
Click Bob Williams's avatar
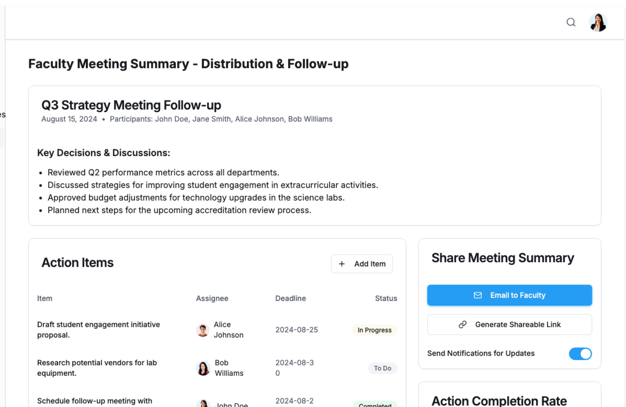click(203, 368)
